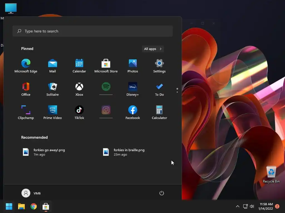
Task: Open Solitaire from pinned apps
Action: (53, 89)
